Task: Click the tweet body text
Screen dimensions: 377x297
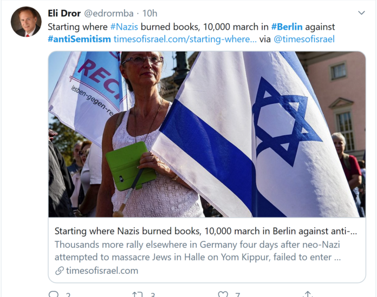Action: point(191,33)
